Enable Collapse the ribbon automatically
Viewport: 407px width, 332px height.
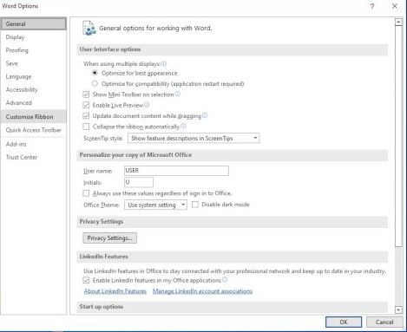[x=86, y=127]
